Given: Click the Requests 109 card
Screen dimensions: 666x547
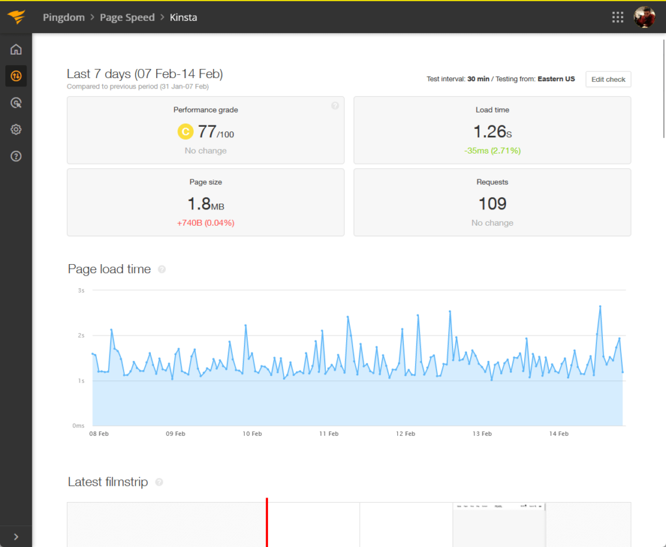Looking at the screenshot, I should coord(492,202).
